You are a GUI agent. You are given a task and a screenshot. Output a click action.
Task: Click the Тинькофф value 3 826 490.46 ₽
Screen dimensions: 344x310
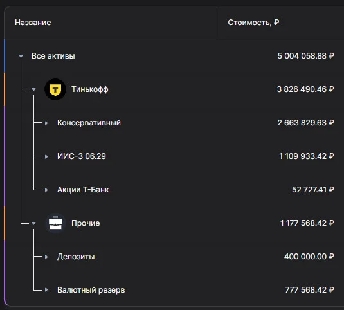[x=305, y=89]
